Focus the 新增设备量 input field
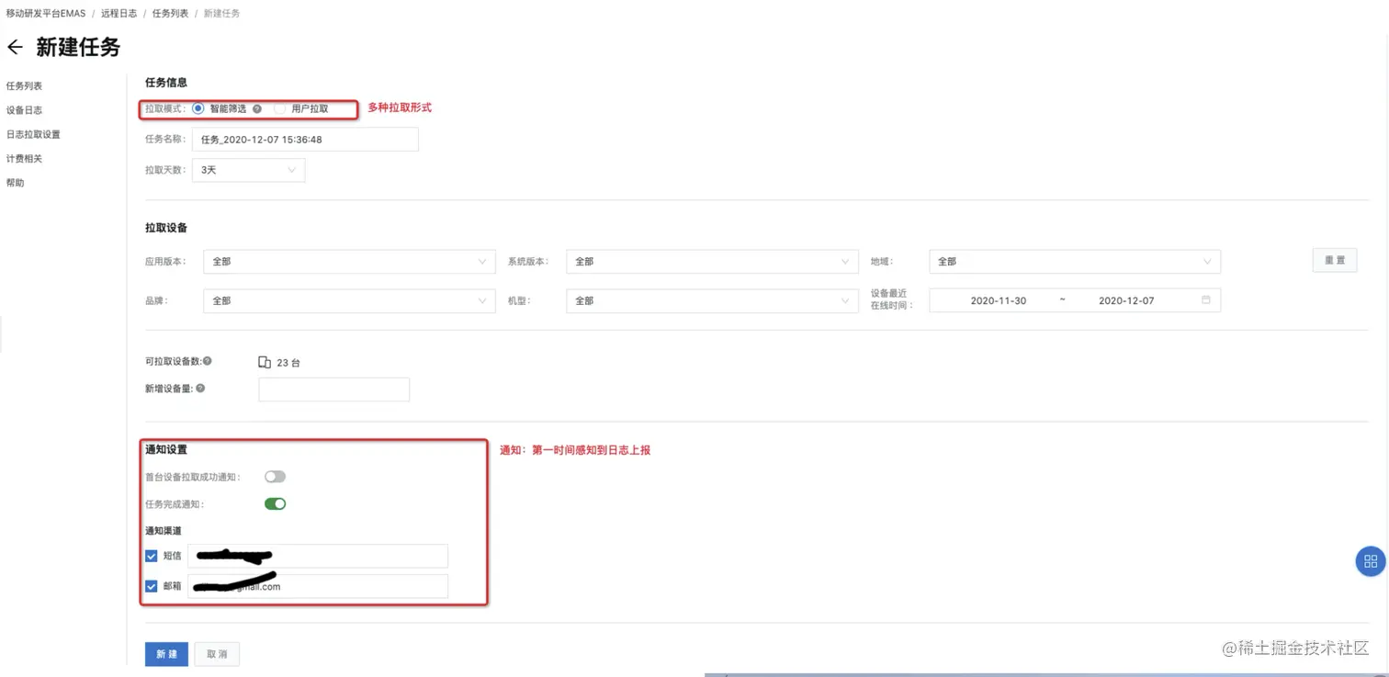Screen dimensions: 1389x677 [334, 389]
